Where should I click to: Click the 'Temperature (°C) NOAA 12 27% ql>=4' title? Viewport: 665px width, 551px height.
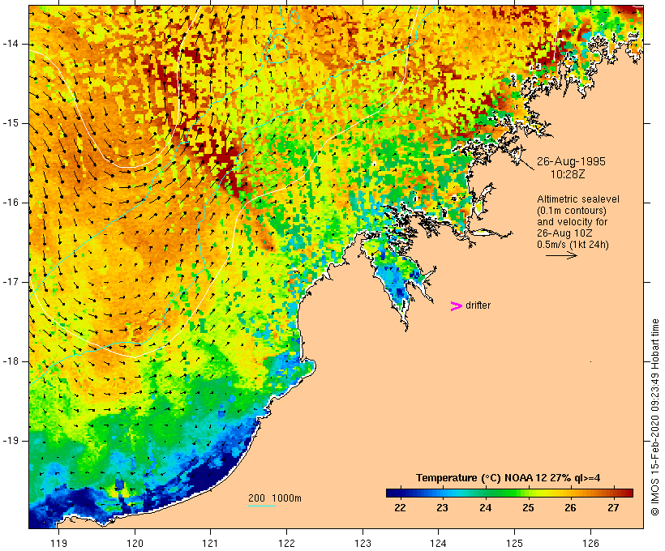pos(508,478)
